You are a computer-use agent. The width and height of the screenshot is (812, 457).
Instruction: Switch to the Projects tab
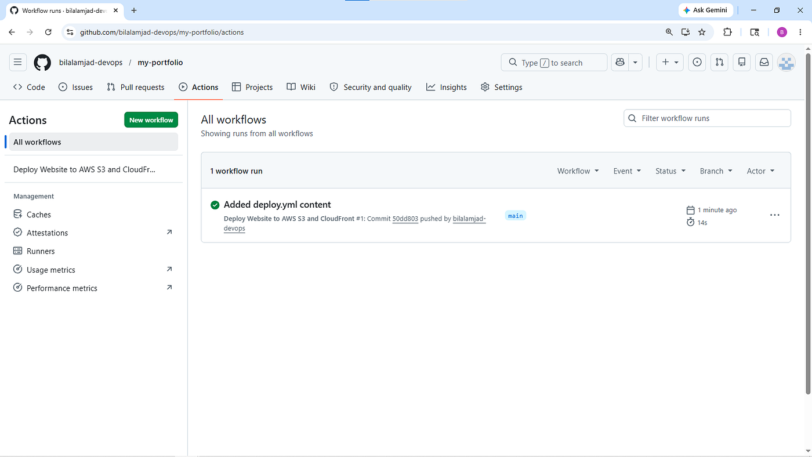point(252,87)
